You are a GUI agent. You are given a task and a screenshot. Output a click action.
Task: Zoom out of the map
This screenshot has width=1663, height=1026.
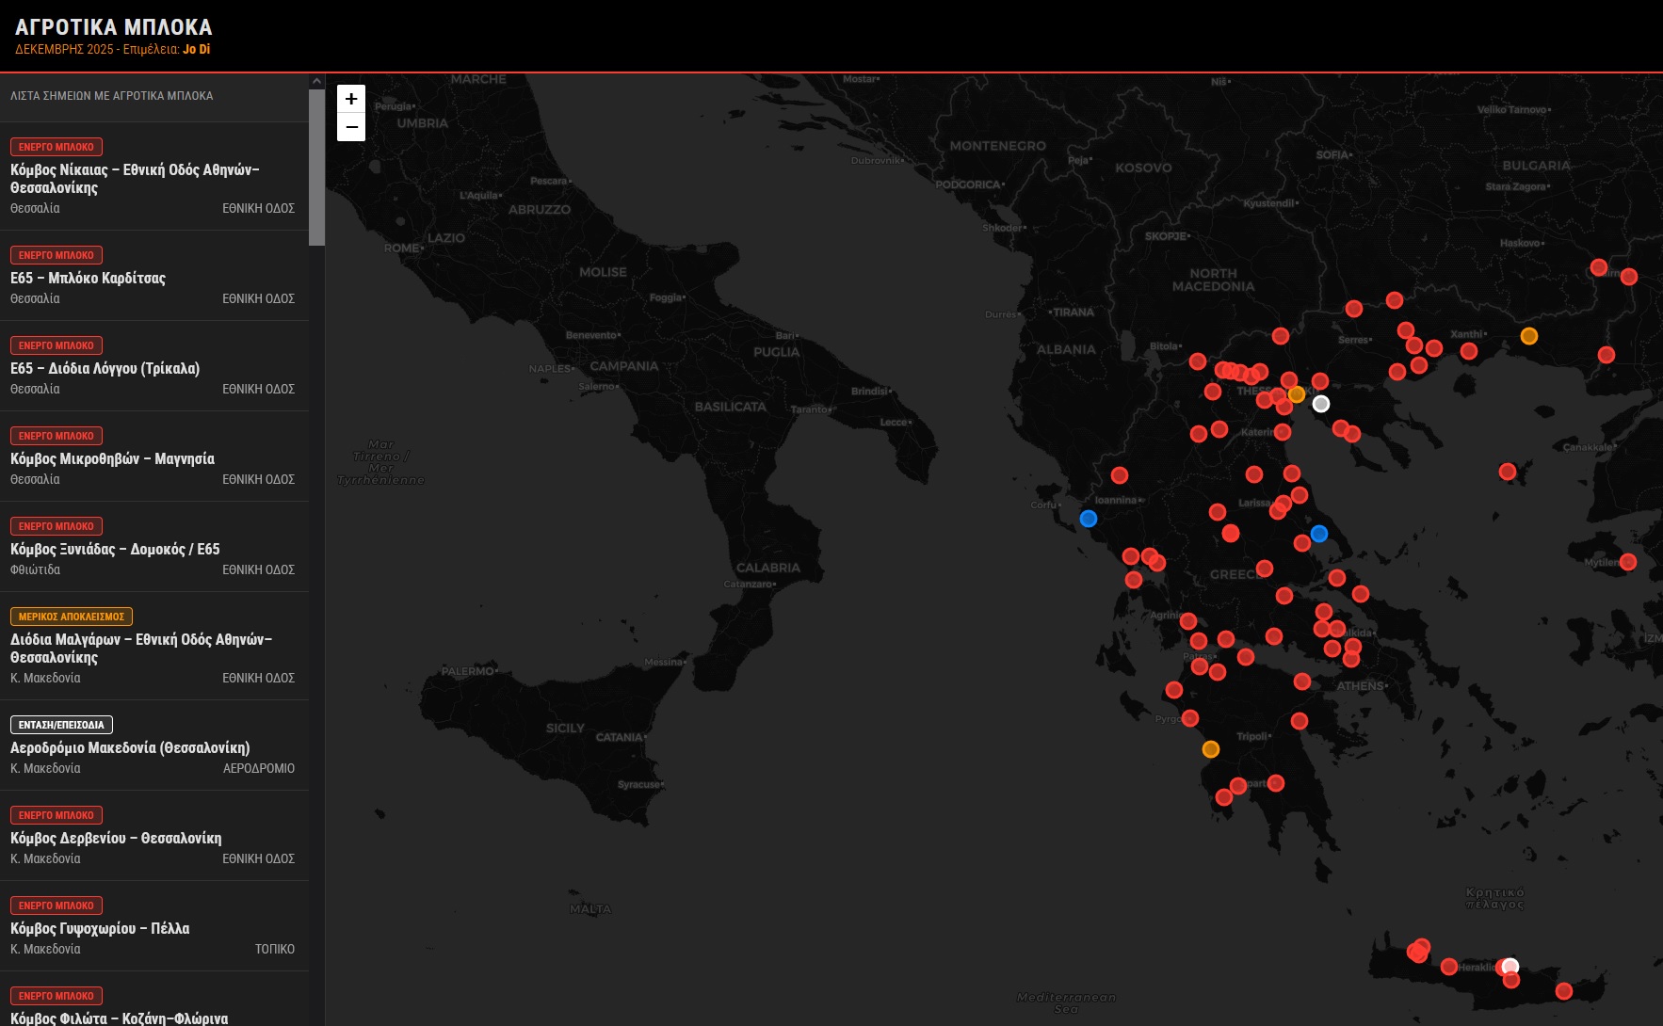351,127
